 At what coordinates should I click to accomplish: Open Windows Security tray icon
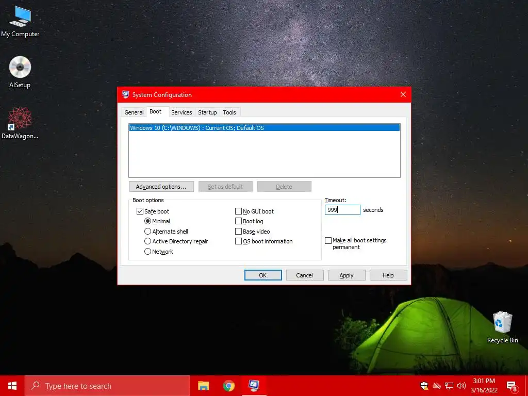click(424, 386)
